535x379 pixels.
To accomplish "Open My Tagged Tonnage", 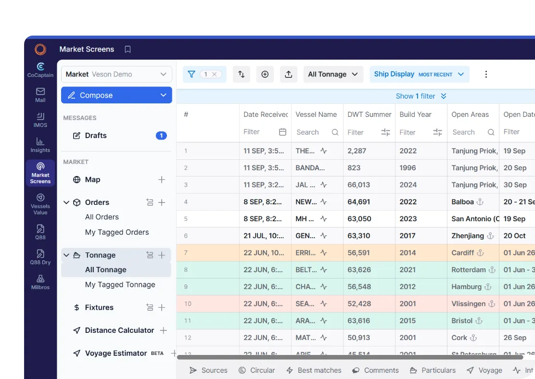I will (x=120, y=285).
